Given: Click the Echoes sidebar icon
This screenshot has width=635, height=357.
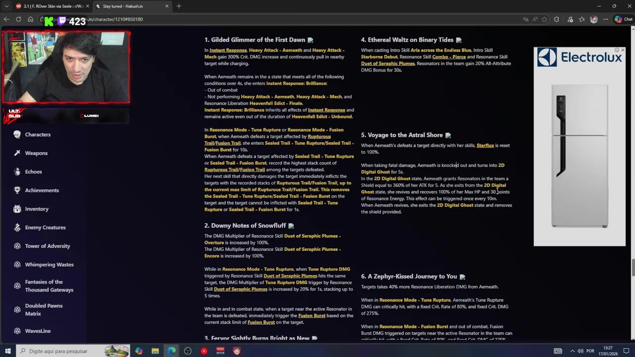Looking at the screenshot, I should pos(17,172).
